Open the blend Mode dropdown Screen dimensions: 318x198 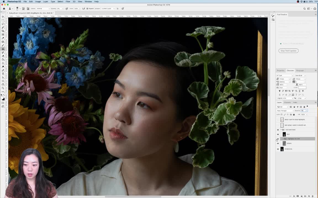click(x=43, y=9)
